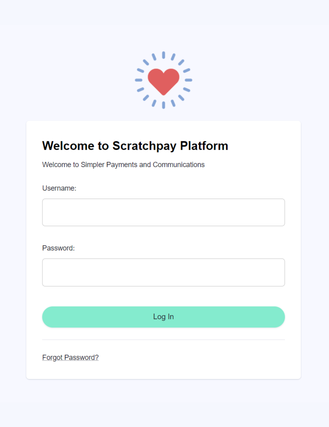Open the Forgot Password? link
The image size is (329, 427).
click(70, 357)
